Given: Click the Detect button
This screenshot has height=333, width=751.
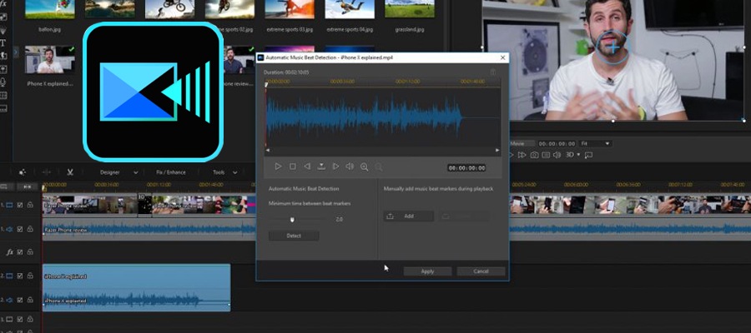Looking at the screenshot, I should click(x=293, y=236).
